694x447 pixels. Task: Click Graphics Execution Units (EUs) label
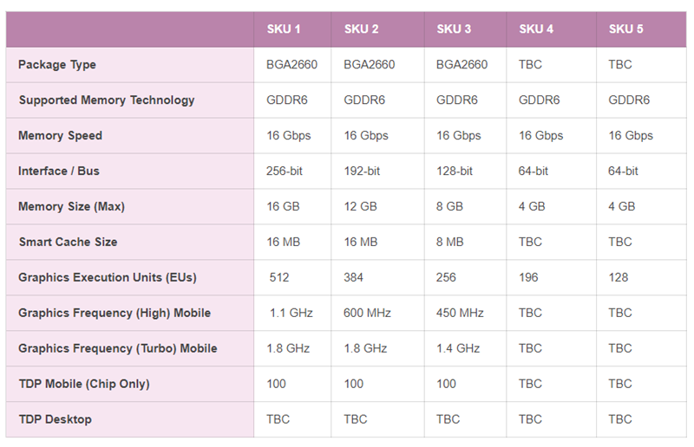[108, 277]
